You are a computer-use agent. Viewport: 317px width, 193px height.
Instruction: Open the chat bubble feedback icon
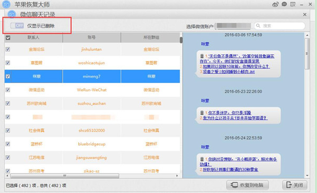284,4
